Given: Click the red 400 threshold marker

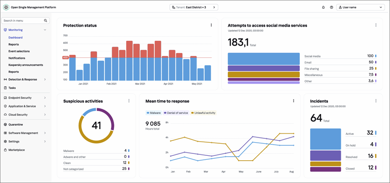Looking at the screenshot, I should 65,58.
